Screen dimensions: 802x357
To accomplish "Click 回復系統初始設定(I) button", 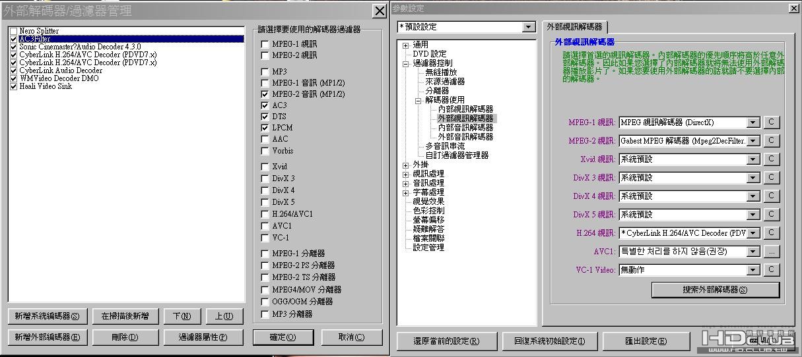I will pyautogui.click(x=549, y=341).
